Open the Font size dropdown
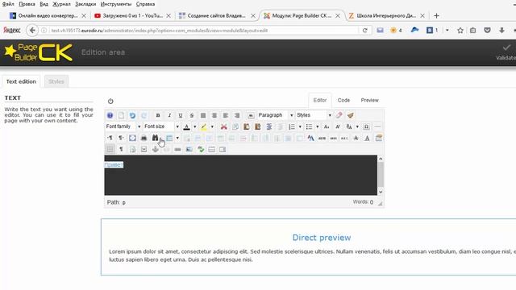Image resolution: width=516 pixels, height=290 pixels. click(x=161, y=126)
